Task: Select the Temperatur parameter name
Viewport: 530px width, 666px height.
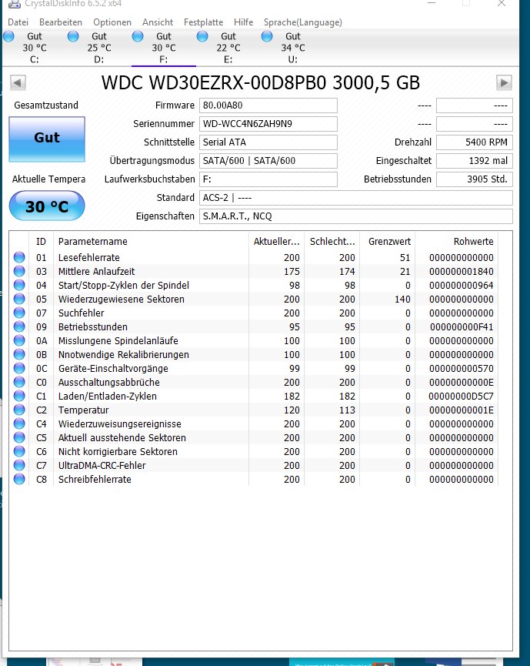Action: coord(84,410)
